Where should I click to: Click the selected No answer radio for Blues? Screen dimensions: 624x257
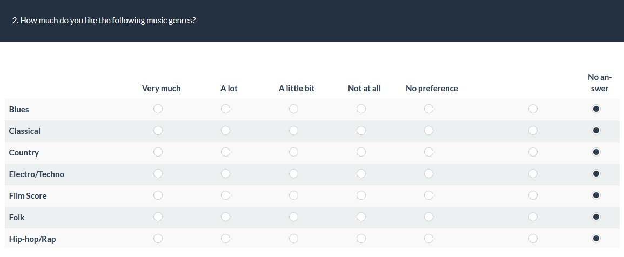pos(596,109)
